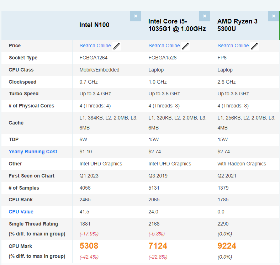Click the Intel N100 column heading

click(94, 25)
